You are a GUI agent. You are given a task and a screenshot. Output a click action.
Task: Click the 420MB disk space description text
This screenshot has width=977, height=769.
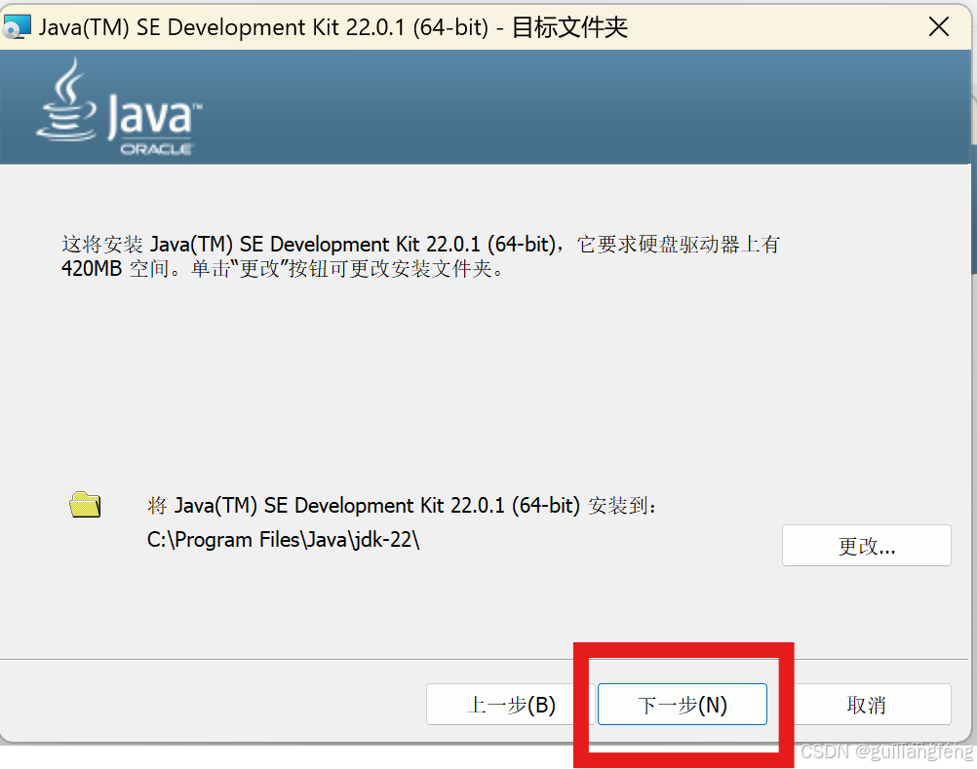click(x=420, y=256)
